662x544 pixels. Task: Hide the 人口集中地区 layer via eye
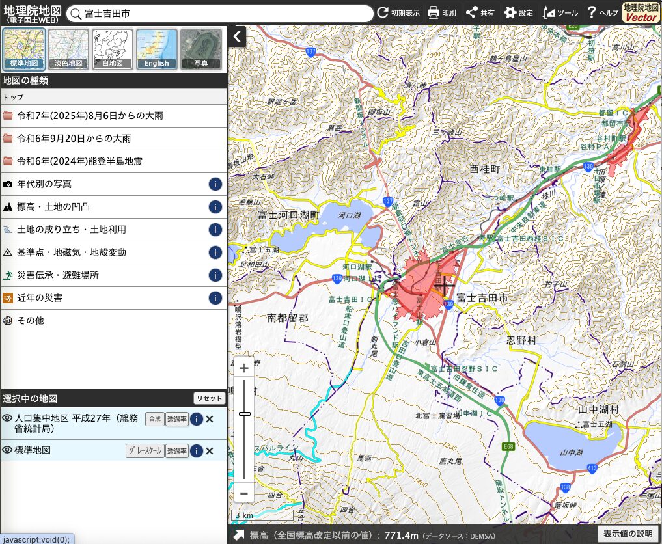(x=8, y=418)
